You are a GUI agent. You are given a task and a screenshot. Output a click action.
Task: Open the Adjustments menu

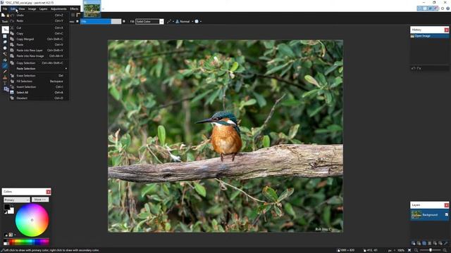coord(58,9)
